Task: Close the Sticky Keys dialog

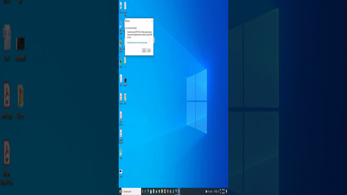Action: click(x=152, y=21)
